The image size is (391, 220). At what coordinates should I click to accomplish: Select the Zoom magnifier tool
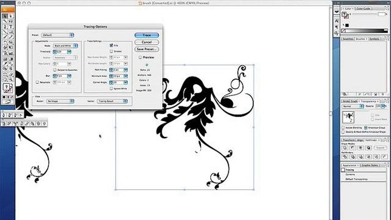(x=11, y=79)
